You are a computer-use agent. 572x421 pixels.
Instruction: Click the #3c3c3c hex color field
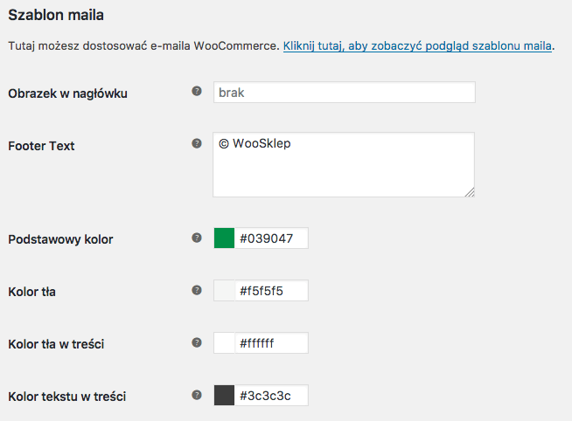click(271, 396)
